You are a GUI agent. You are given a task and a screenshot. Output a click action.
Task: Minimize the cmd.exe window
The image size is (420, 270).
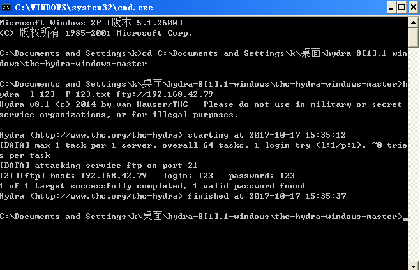(387, 7)
